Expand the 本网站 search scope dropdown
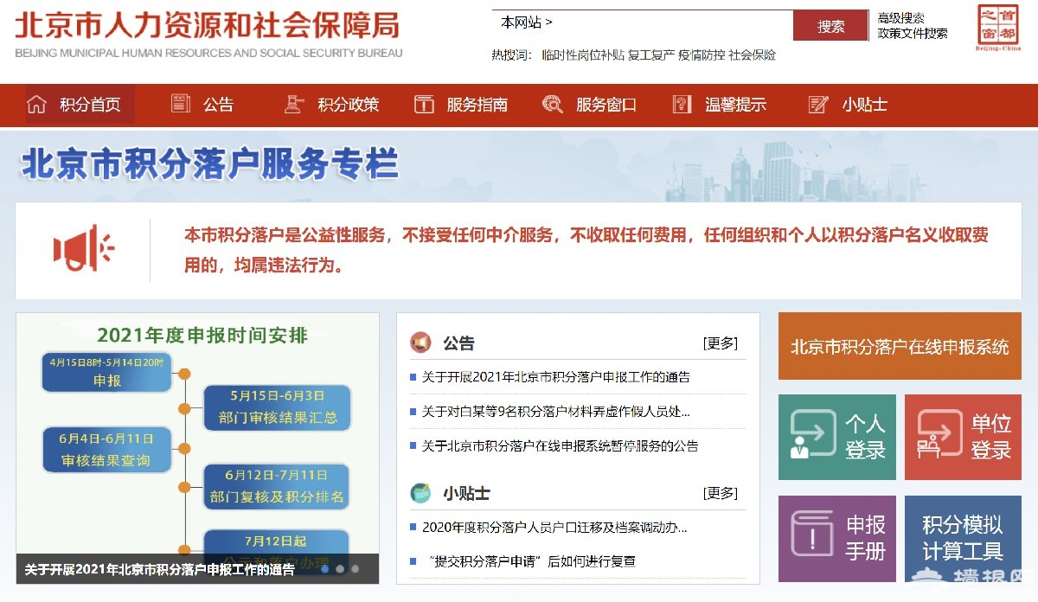The width and height of the screenshot is (1038, 602). (527, 22)
